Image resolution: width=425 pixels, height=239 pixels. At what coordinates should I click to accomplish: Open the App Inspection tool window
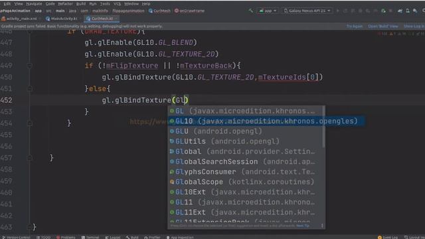click(x=180, y=237)
